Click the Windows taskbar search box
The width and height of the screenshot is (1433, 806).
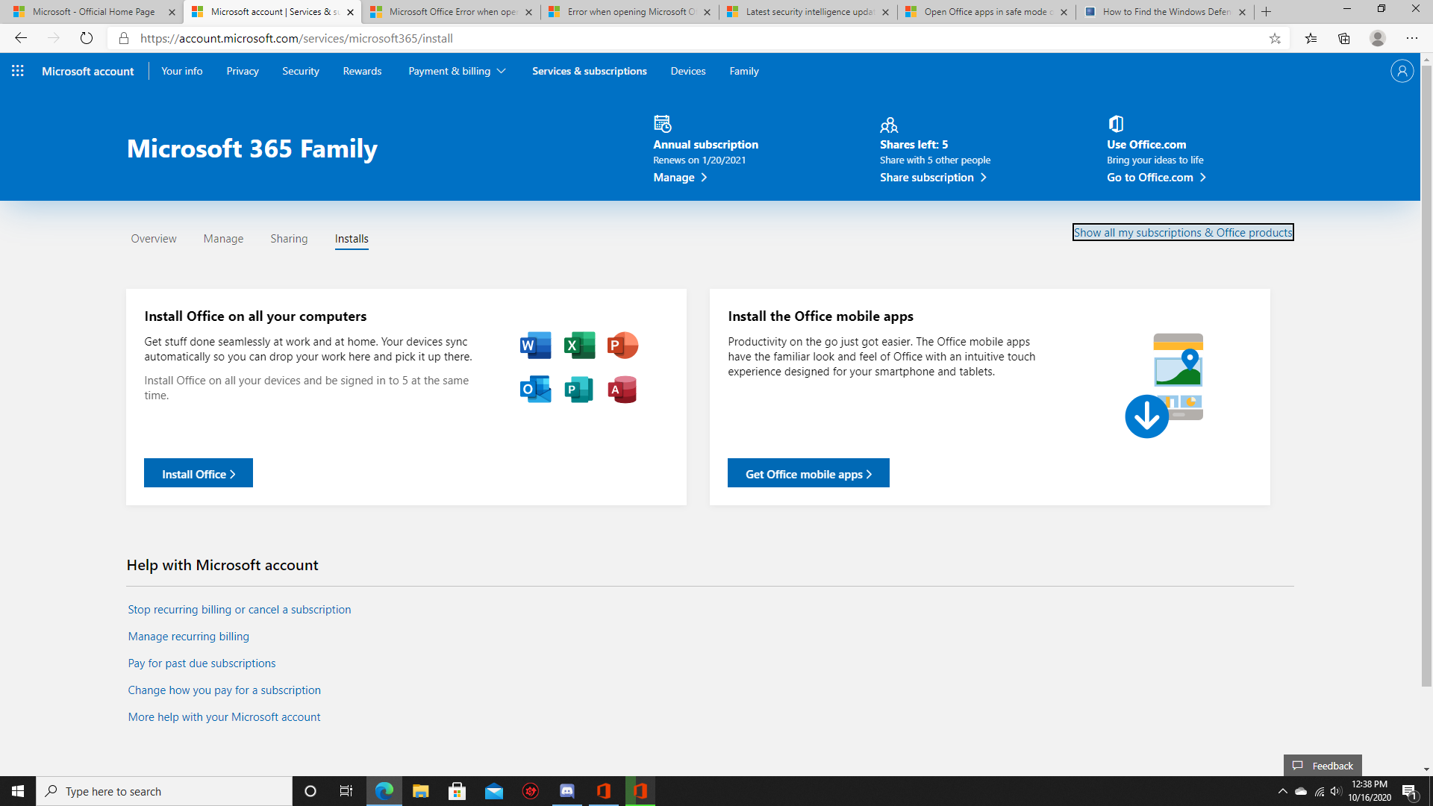coord(164,791)
